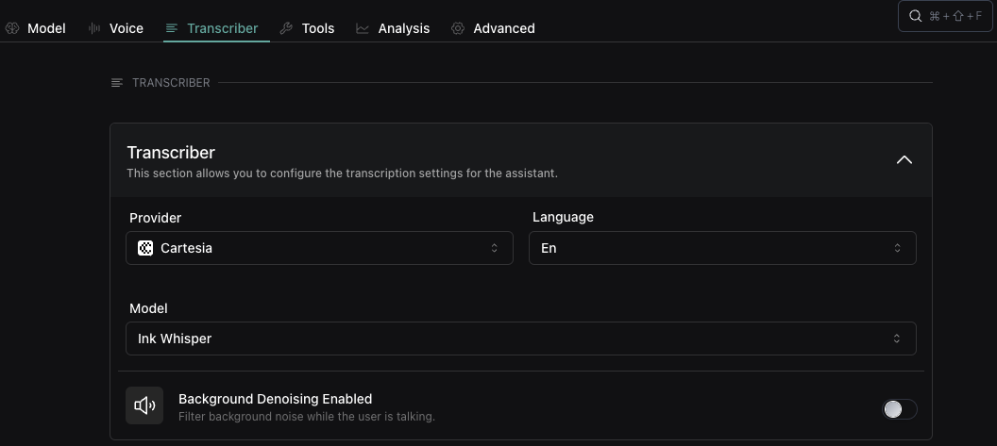Click the magnifier search icon
The width and height of the screenshot is (997, 446).
[916, 16]
